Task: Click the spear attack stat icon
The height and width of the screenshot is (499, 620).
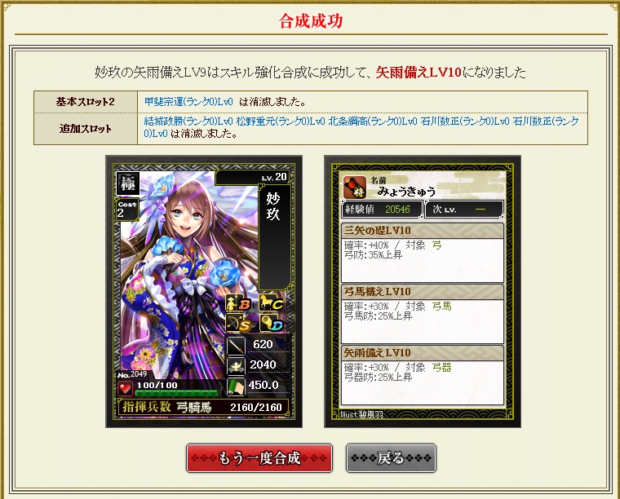Action: pyautogui.click(x=236, y=346)
